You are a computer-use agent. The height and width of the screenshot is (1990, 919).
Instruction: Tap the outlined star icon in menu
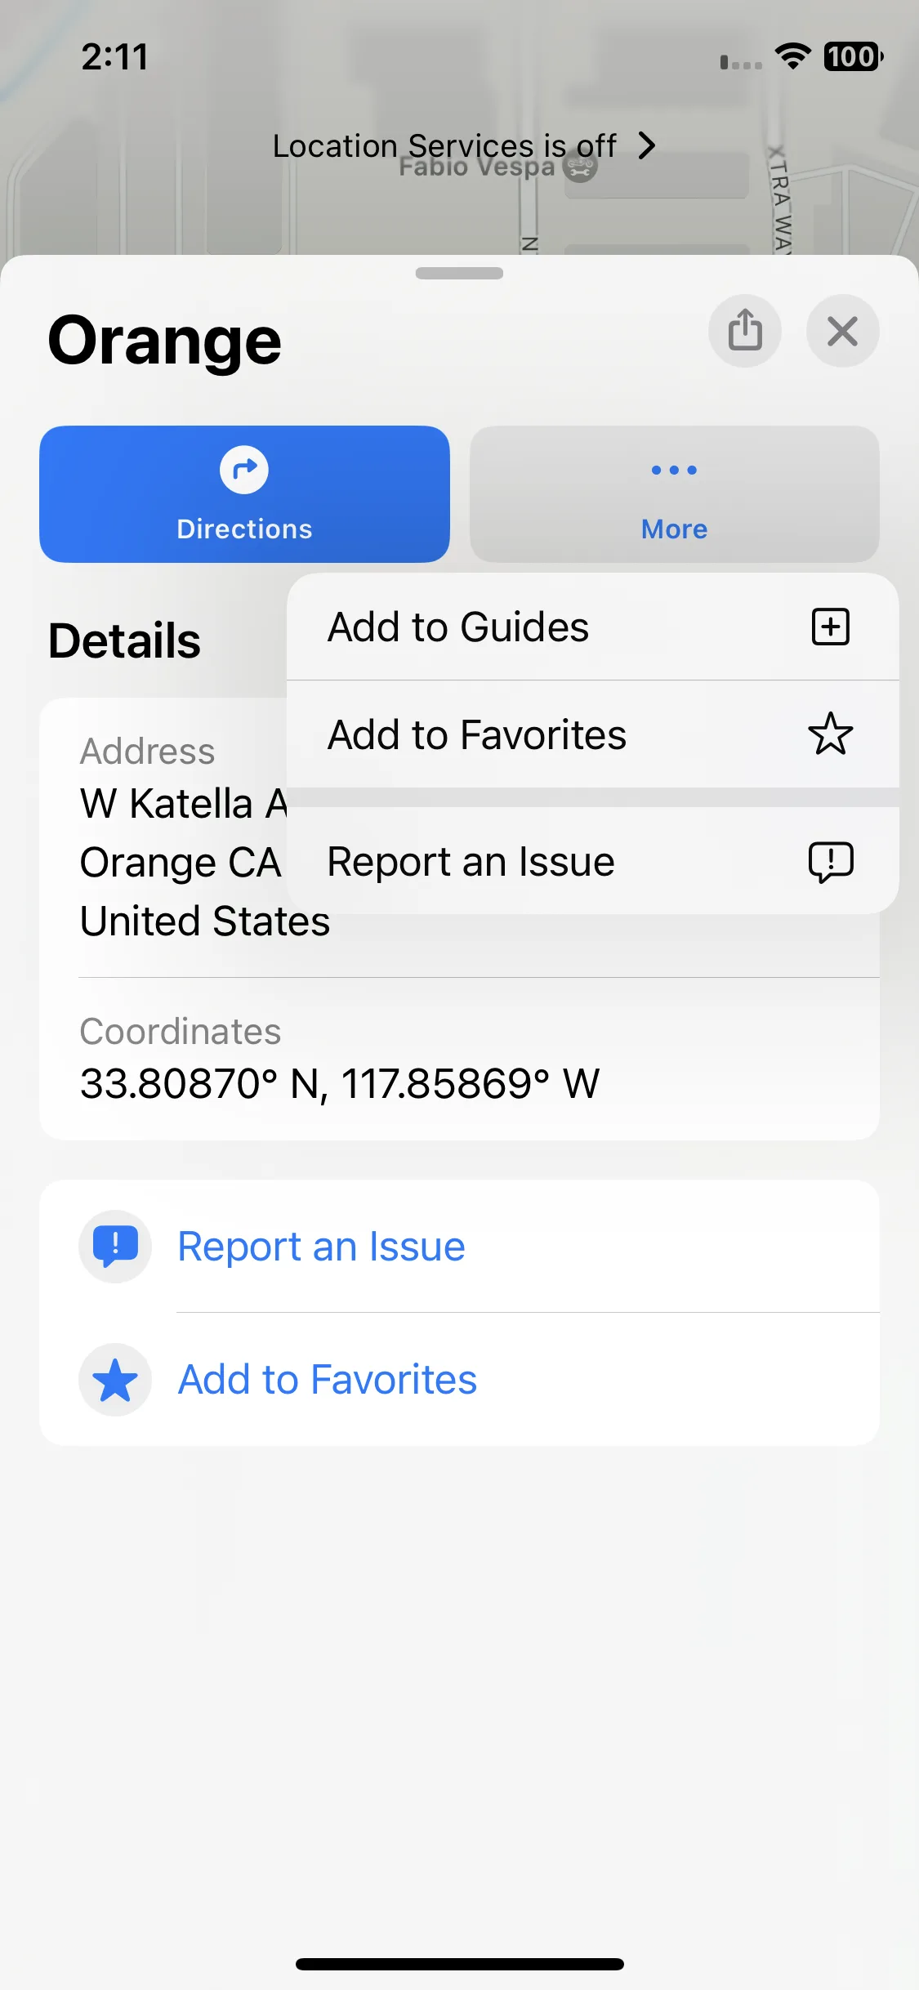point(831,734)
